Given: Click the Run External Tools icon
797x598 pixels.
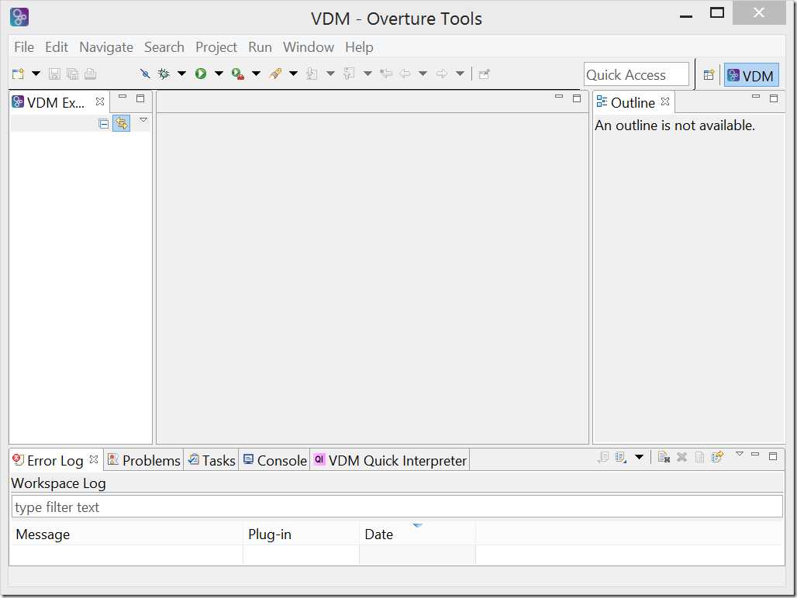Looking at the screenshot, I should [237, 74].
